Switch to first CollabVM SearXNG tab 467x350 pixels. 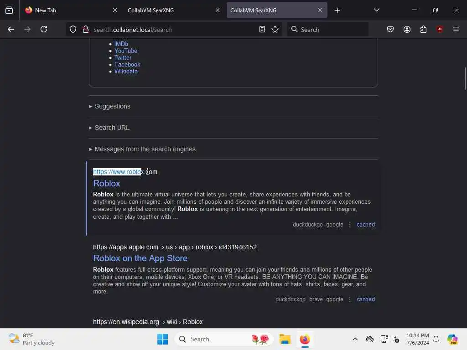[x=173, y=10]
